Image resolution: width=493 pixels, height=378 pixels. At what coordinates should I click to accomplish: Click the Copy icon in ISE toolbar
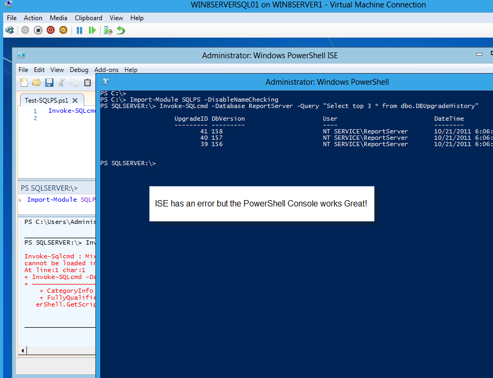[75, 83]
